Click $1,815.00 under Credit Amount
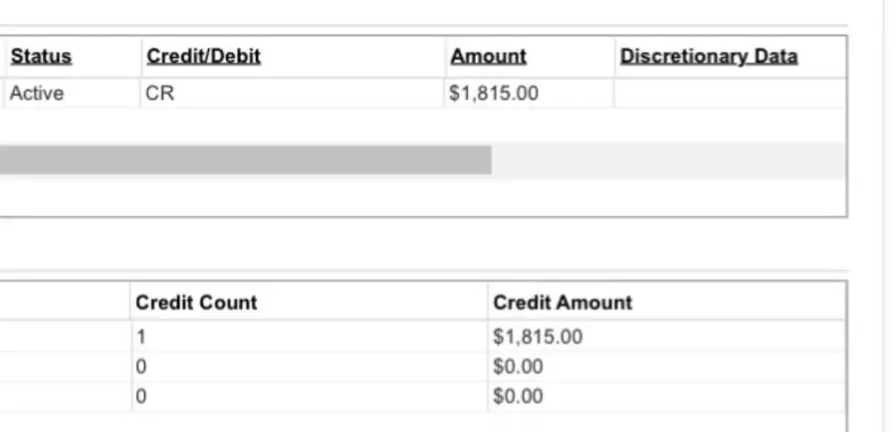Viewport: 896px width, 432px height. click(538, 336)
